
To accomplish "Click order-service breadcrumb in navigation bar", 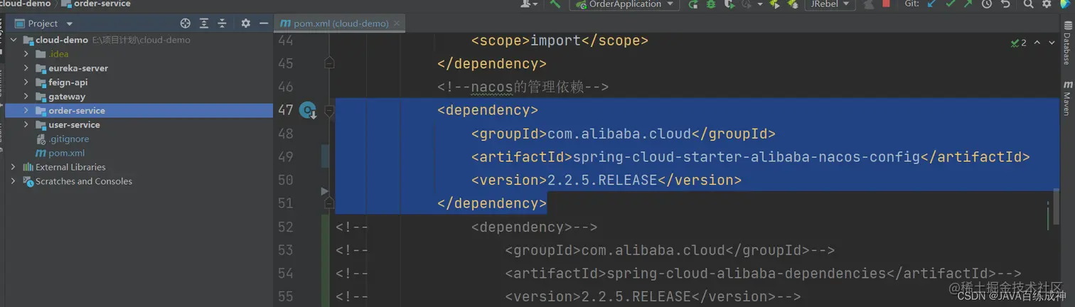I will coord(102,4).
